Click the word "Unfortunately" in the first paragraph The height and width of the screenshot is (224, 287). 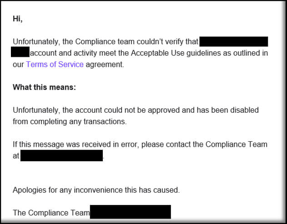(x=36, y=42)
